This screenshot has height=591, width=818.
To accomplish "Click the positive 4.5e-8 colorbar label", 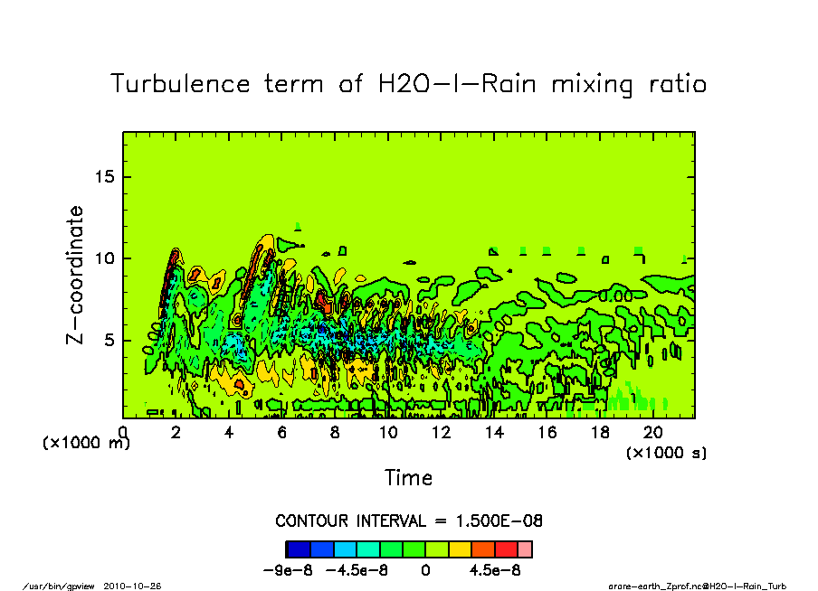I will [490, 571].
